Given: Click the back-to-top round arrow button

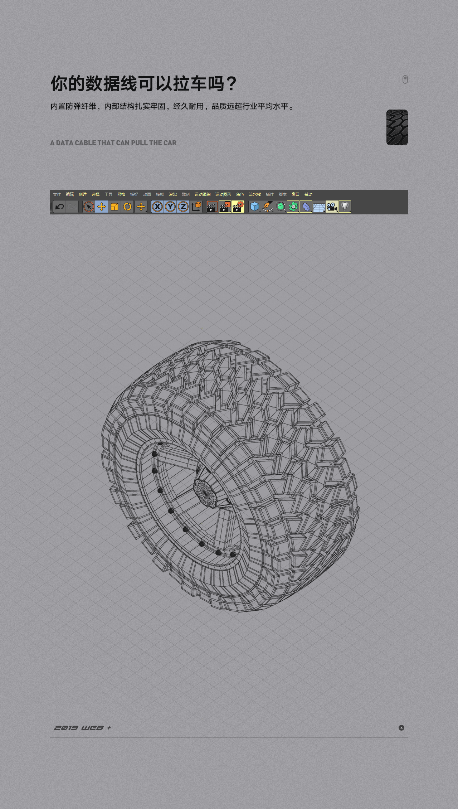Looking at the screenshot, I should coord(401,728).
